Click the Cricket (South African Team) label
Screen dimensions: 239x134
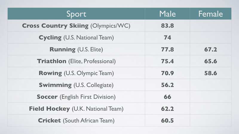[x=76, y=121]
